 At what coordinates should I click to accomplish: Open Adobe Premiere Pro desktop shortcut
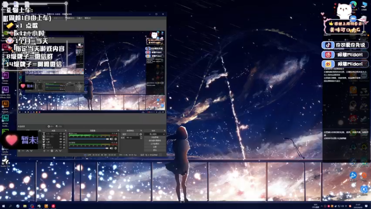tap(5, 78)
